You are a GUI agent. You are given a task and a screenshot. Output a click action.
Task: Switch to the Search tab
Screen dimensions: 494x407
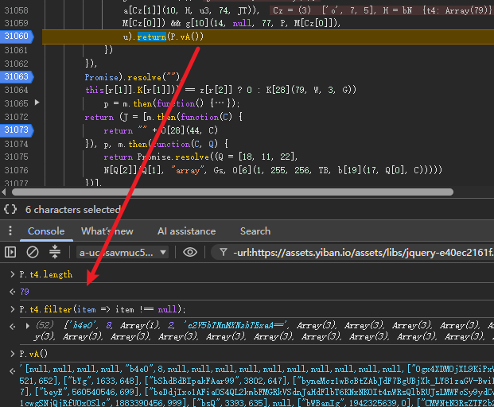255,231
